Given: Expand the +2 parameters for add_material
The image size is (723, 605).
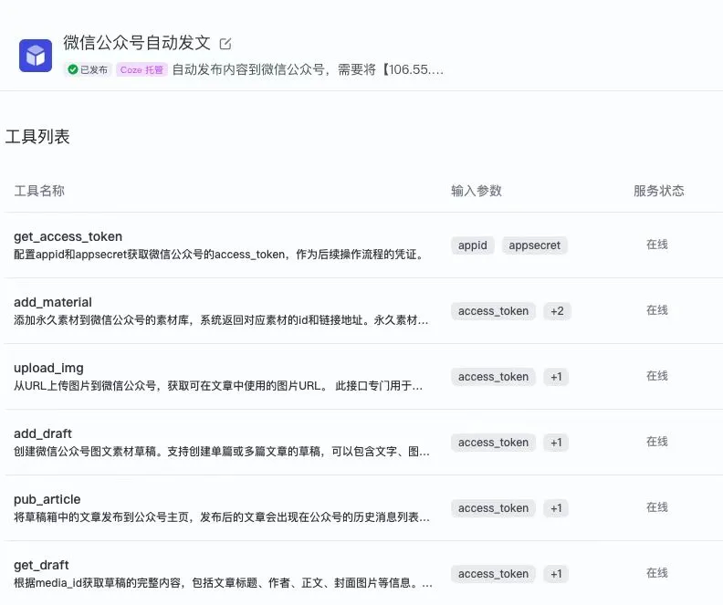Looking at the screenshot, I should tap(557, 311).
